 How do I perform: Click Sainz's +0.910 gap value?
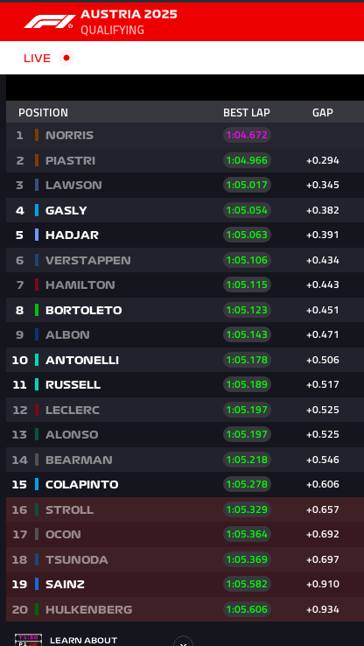322,584
